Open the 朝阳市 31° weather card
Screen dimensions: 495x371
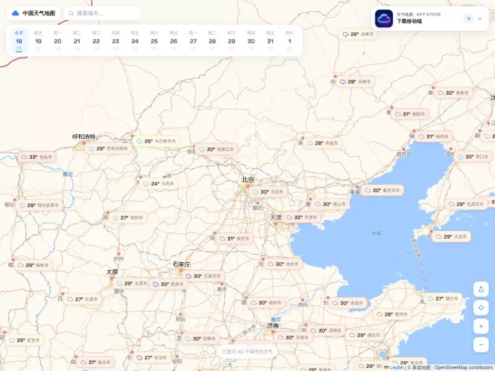click(410, 114)
